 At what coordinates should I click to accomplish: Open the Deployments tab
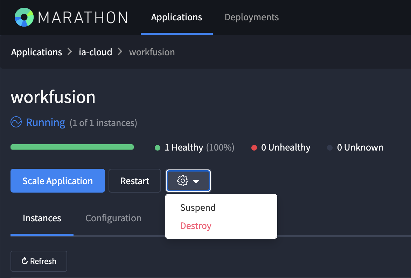(252, 17)
